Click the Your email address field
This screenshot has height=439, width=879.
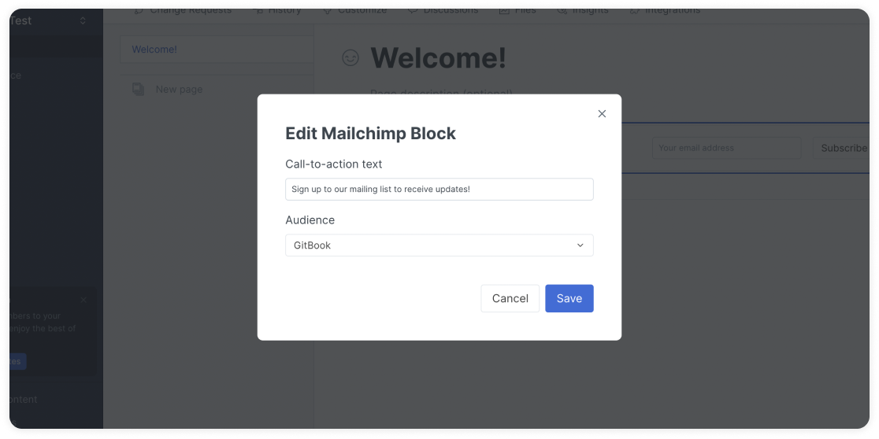pos(726,148)
